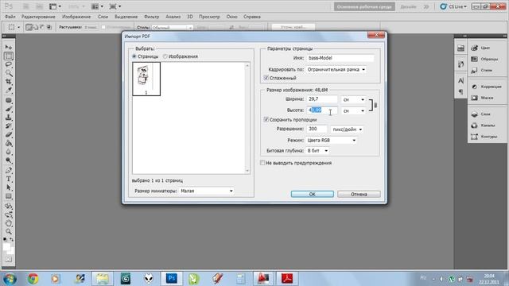Select the Страницы radio button
509x286 pixels.
coord(134,56)
